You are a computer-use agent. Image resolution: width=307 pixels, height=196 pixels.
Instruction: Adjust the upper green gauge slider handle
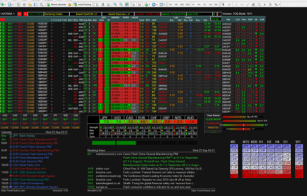click(x=243, y=125)
